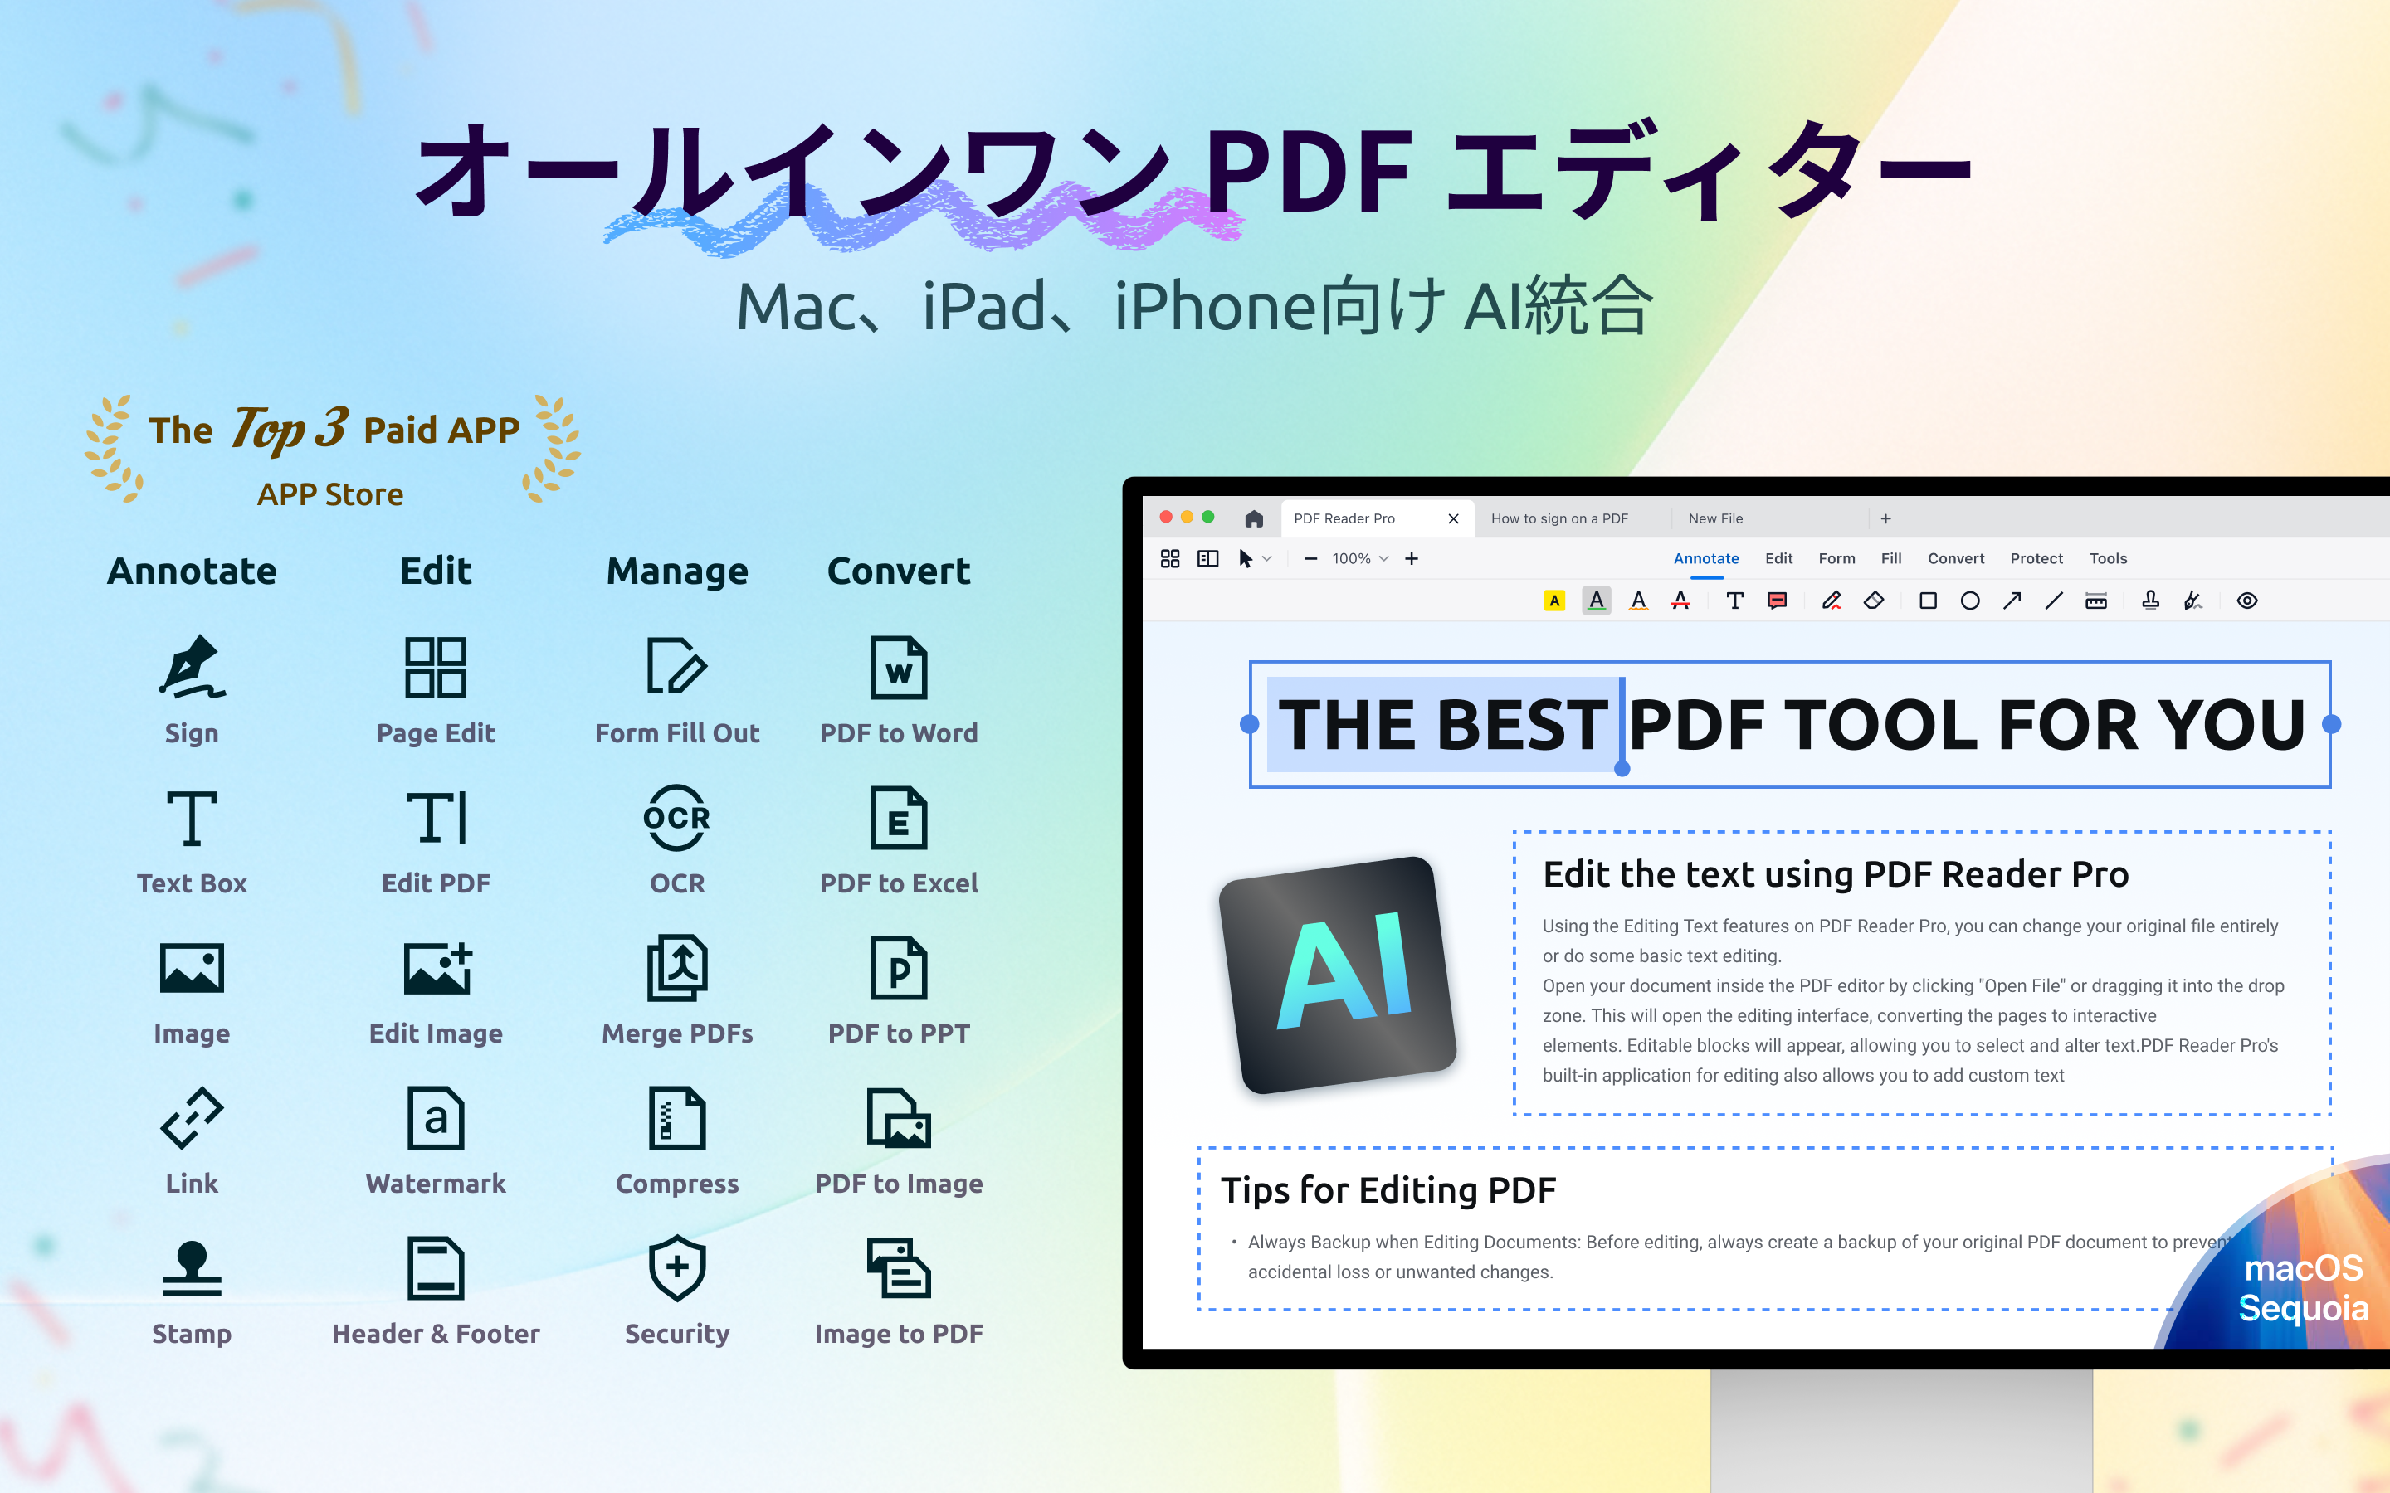Click the AI app icon
Image resolution: width=2390 pixels, height=1493 pixels.
coord(1339,975)
